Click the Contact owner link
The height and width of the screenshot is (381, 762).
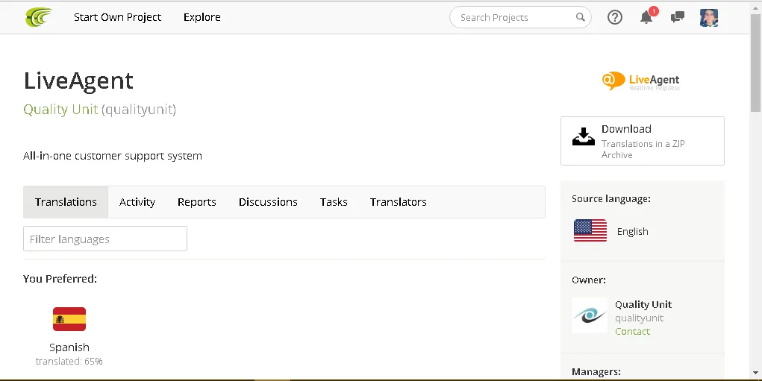(x=632, y=331)
